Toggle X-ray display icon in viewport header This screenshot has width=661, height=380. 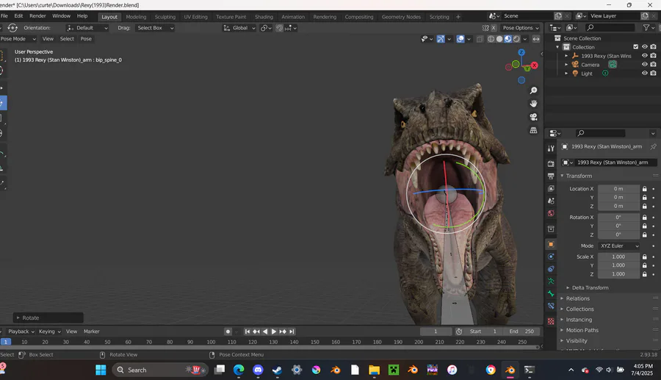point(480,39)
